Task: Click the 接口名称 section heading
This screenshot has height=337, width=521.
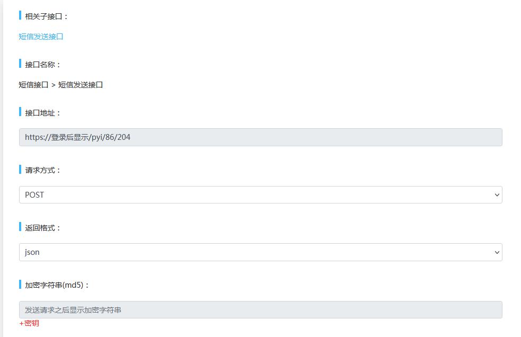Action: coord(43,65)
